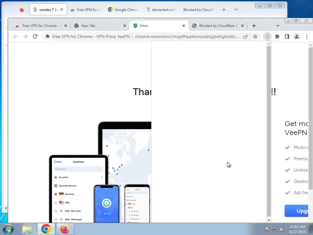This screenshot has height=235, width=313.
Task: Open a new tab in Firefox window
Action: point(224,9)
